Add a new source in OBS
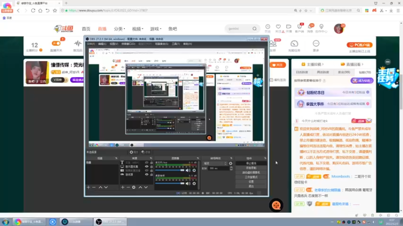 tap(122, 187)
